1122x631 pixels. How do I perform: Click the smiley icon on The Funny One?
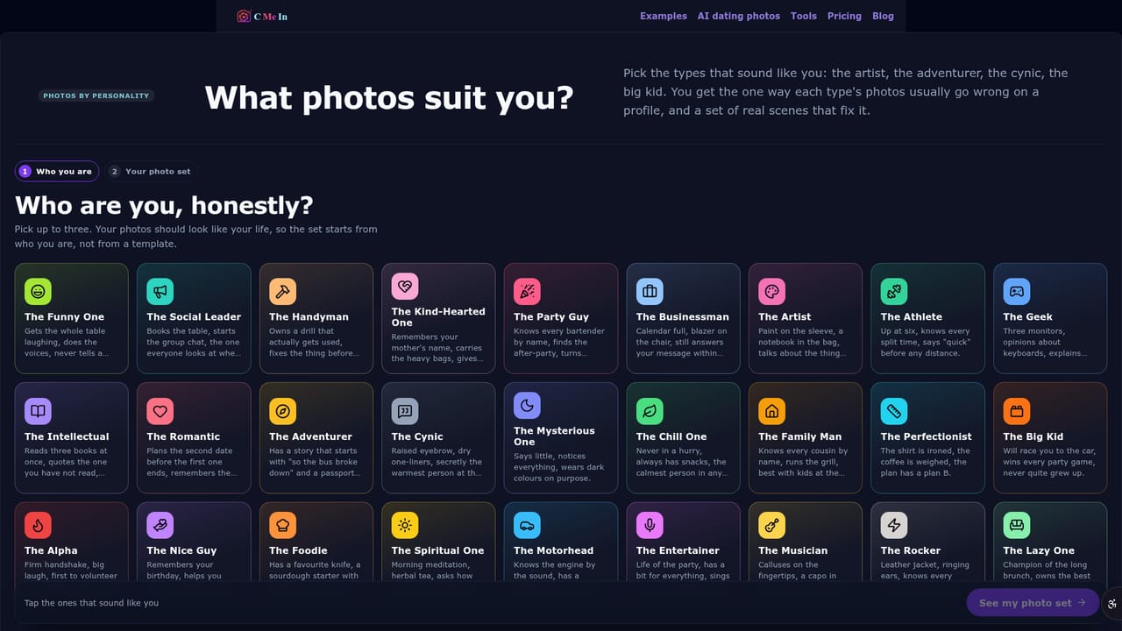38,291
